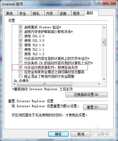Screen dimensions: 118x141
Task: Click the 重置(S)... button
Action: 95,107
